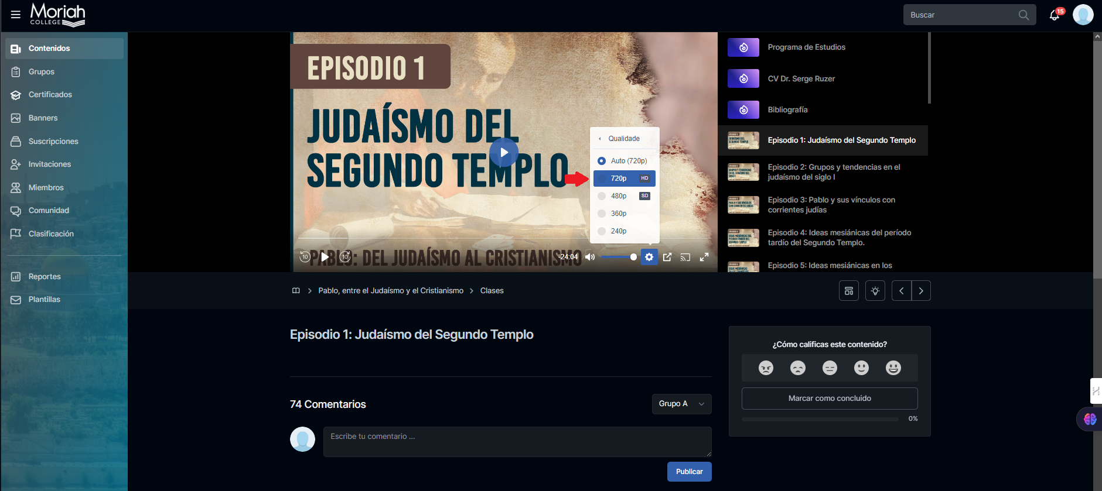
Task: Open the notifications bell
Action: 1055,15
